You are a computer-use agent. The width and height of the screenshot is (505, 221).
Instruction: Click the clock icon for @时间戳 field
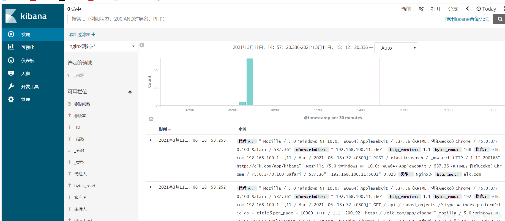point(69,104)
